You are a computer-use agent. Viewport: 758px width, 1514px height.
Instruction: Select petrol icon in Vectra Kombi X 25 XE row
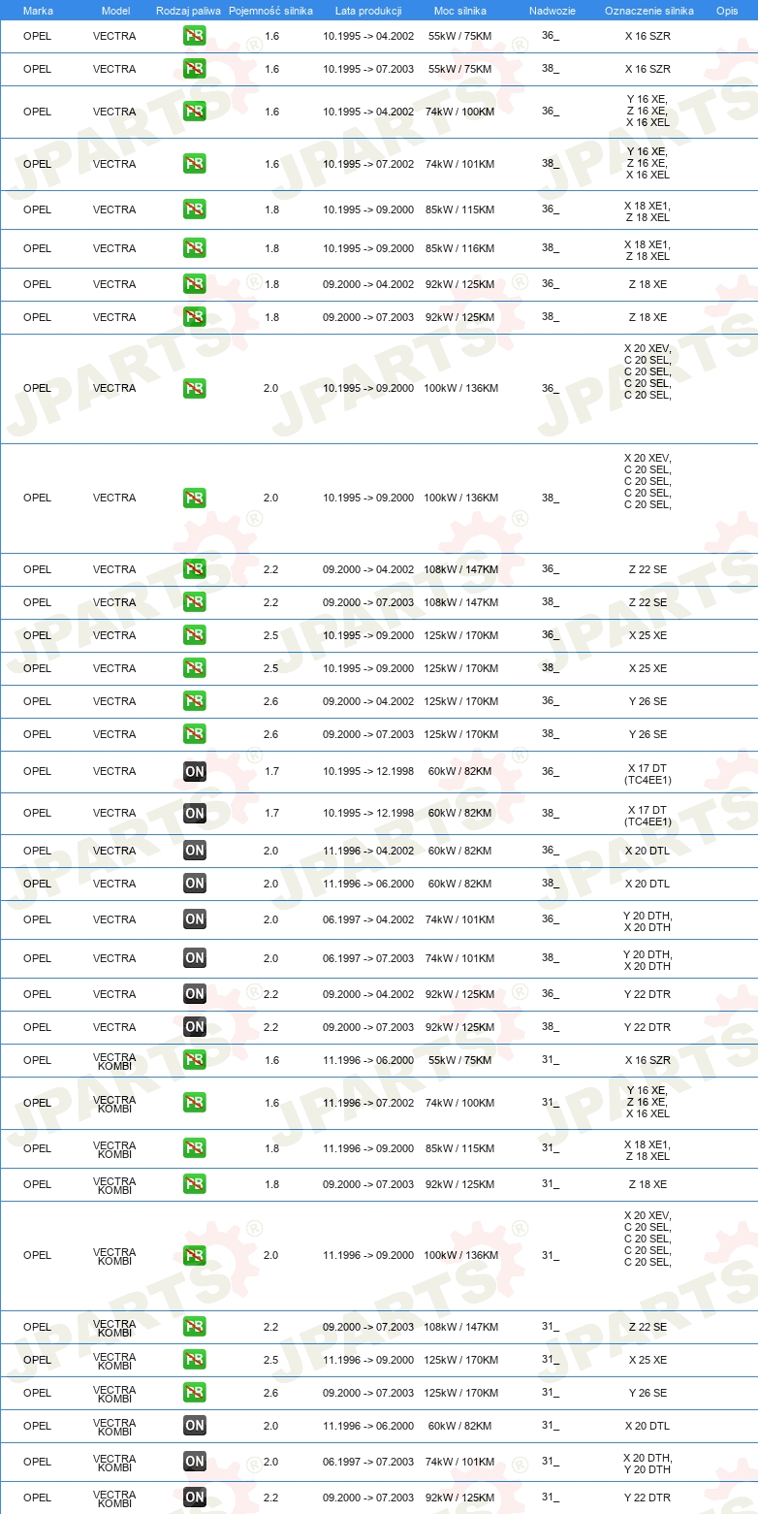coord(194,1360)
